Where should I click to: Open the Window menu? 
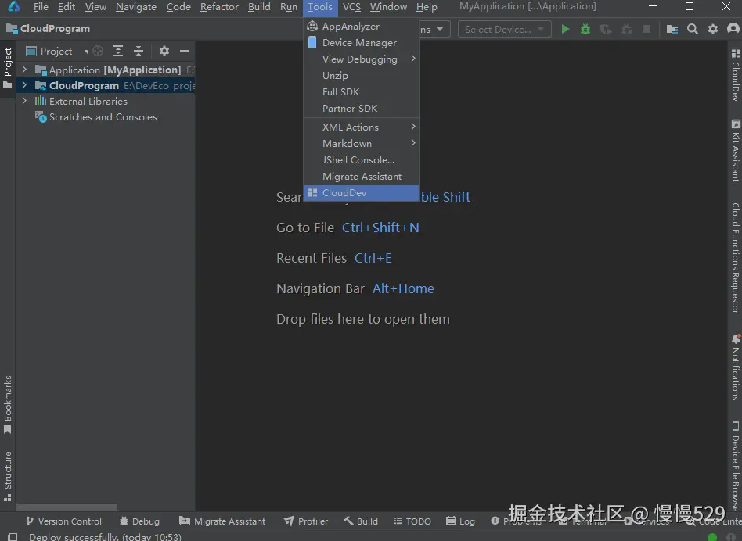click(388, 7)
